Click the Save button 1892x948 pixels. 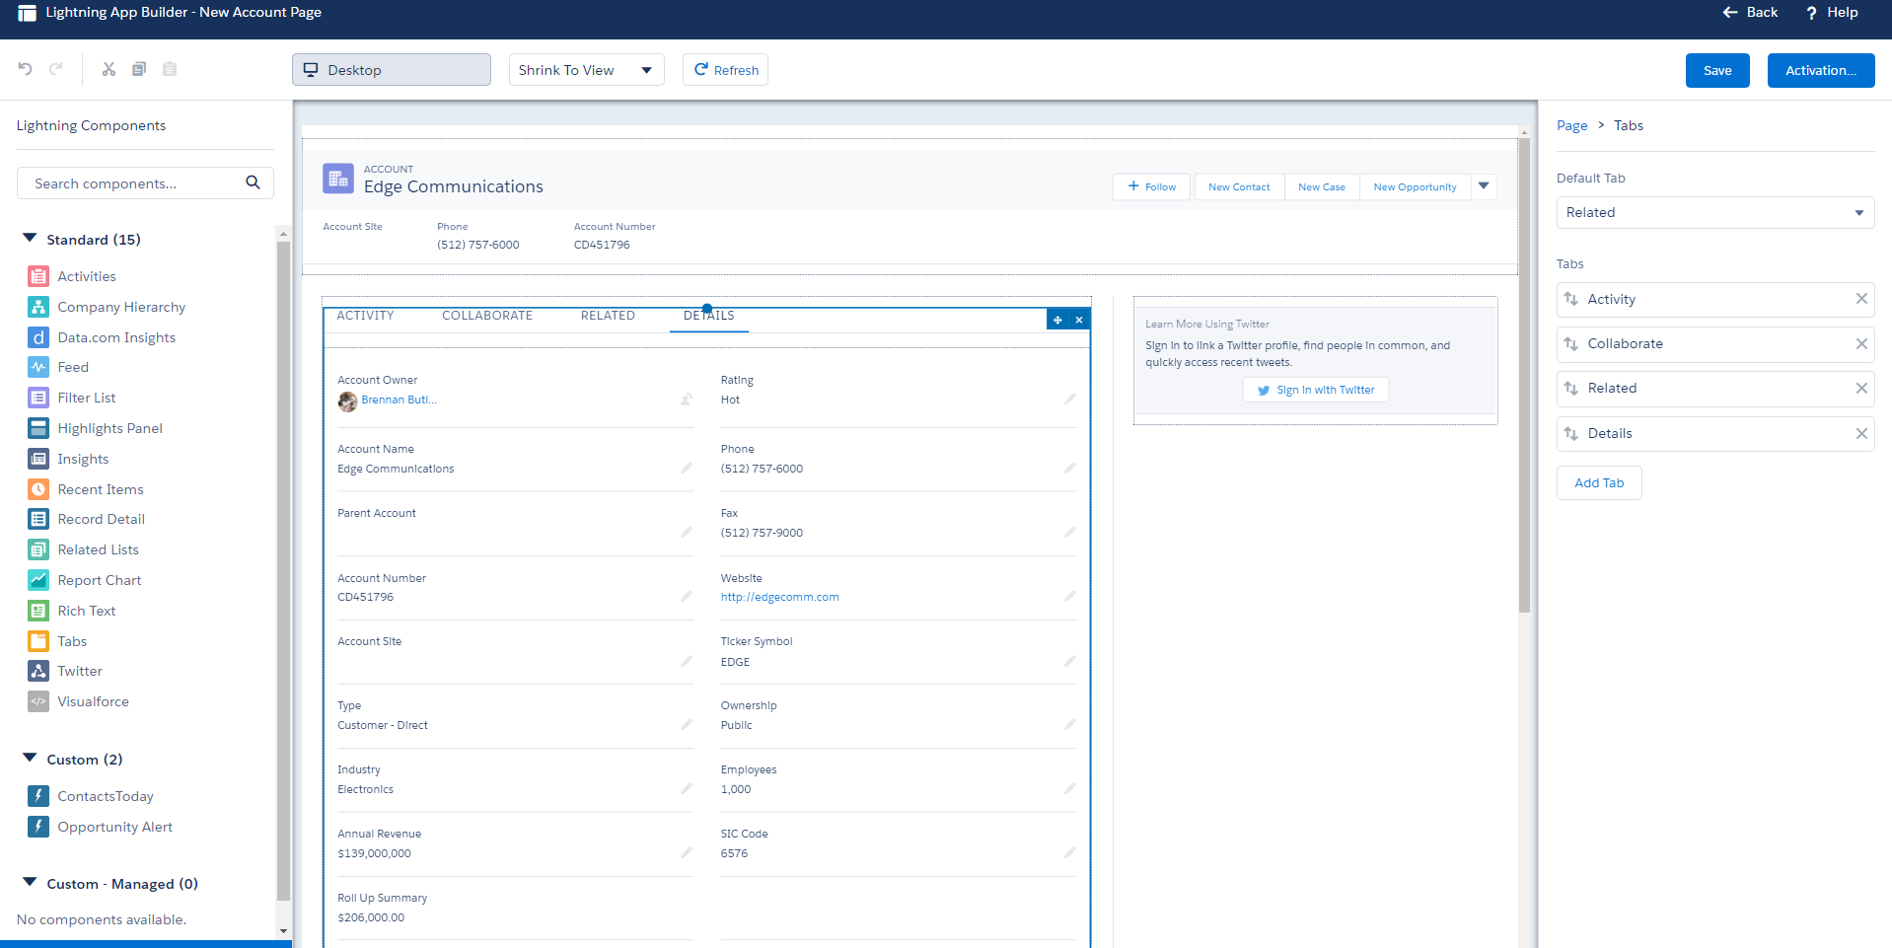(x=1716, y=70)
